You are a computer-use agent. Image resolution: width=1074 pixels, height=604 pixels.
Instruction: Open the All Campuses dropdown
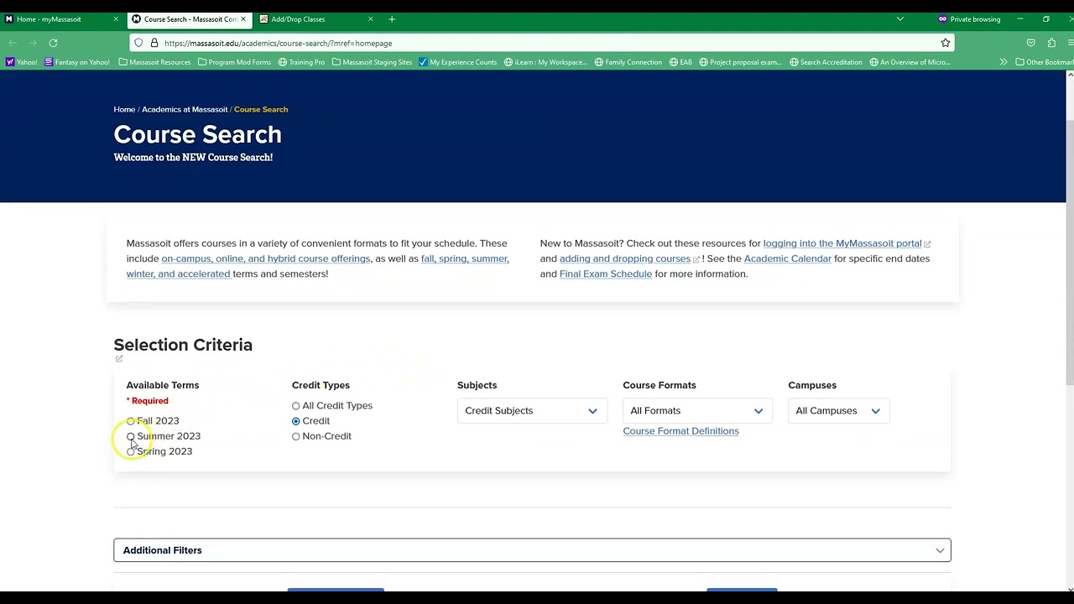838,410
